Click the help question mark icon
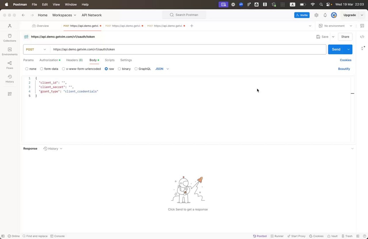Screen dimensions: 368x239 click(364, 236)
